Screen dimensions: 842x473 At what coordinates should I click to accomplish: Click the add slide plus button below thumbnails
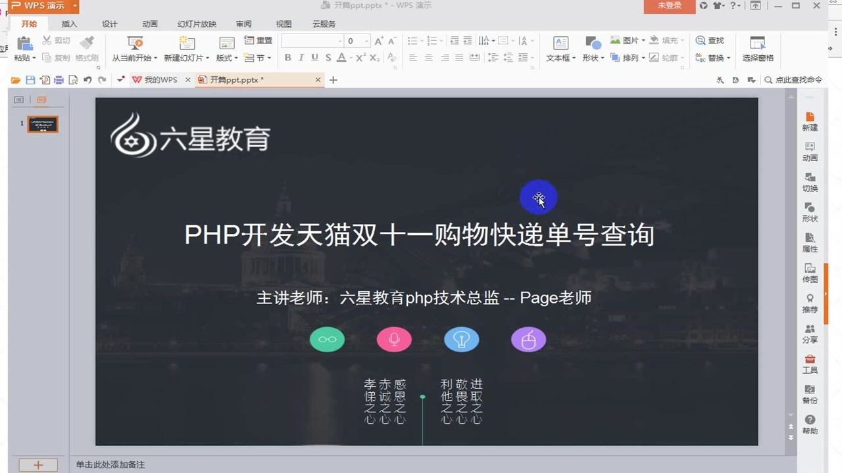[x=38, y=464]
